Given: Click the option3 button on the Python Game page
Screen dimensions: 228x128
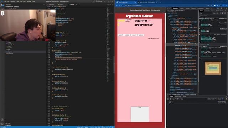Looking at the screenshot, I should [134, 35].
